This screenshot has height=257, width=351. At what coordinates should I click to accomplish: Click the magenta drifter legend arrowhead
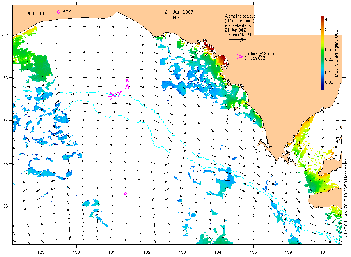coord(240,56)
